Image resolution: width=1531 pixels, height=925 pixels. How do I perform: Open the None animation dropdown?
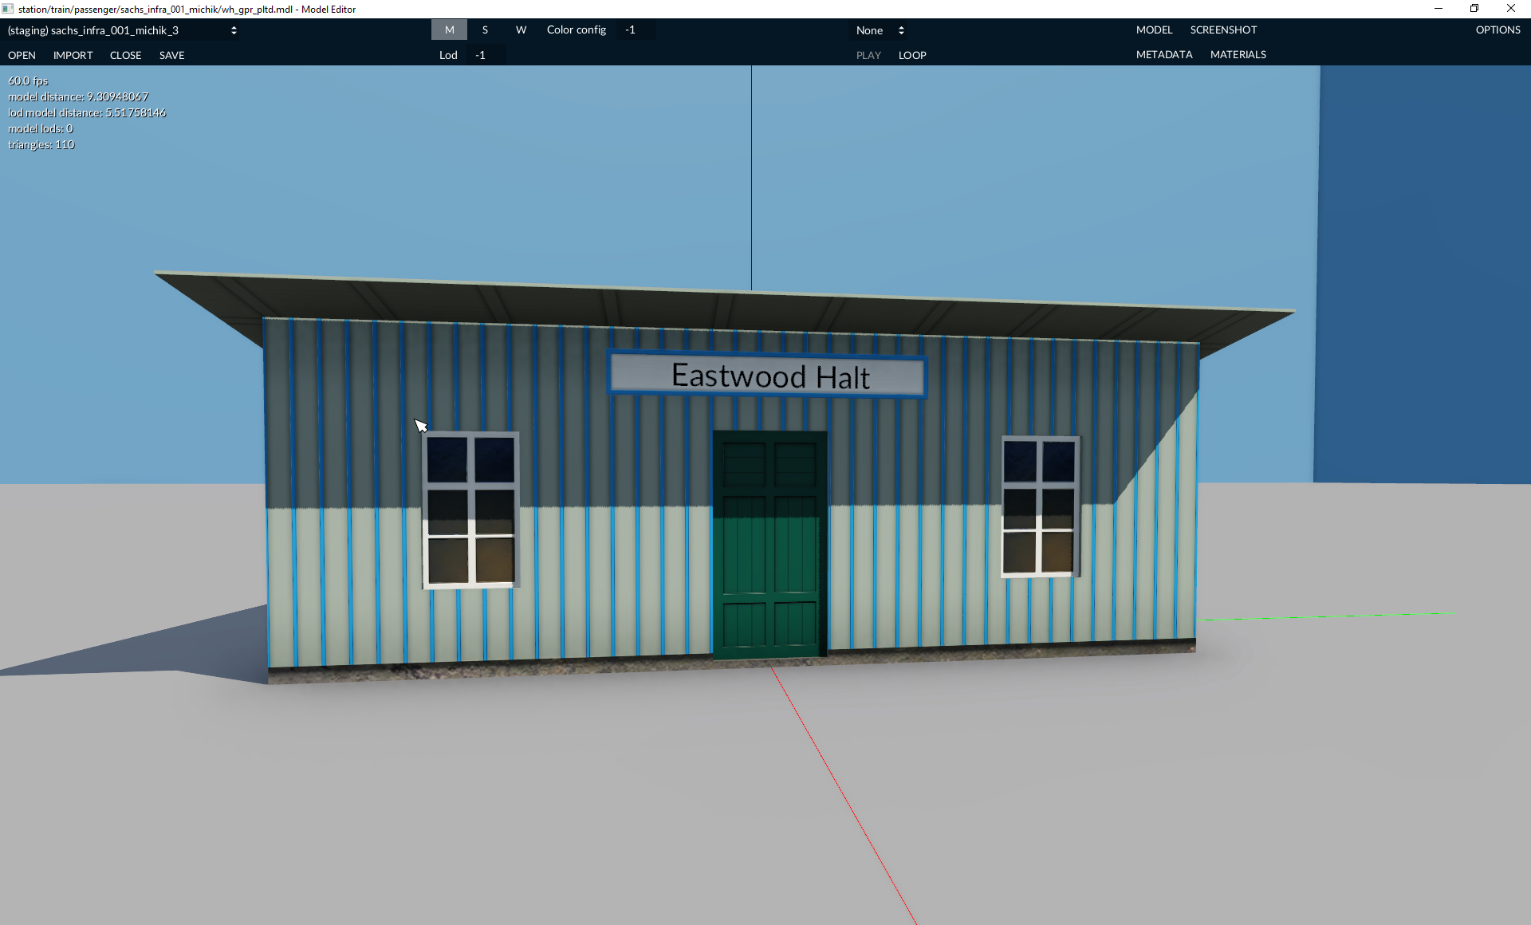click(880, 30)
